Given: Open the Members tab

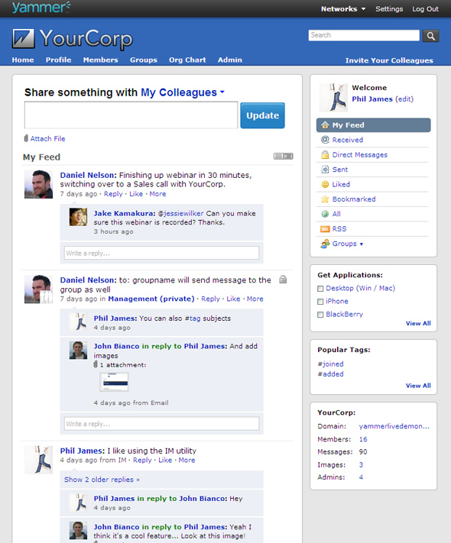Looking at the screenshot, I should tap(101, 60).
